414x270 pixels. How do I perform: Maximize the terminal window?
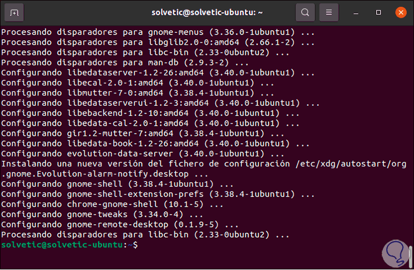(378, 12)
